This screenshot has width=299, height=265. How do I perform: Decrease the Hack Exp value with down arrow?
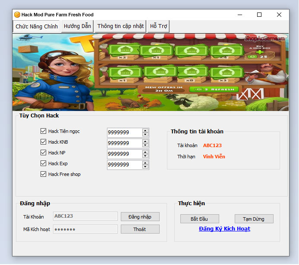[145, 167]
